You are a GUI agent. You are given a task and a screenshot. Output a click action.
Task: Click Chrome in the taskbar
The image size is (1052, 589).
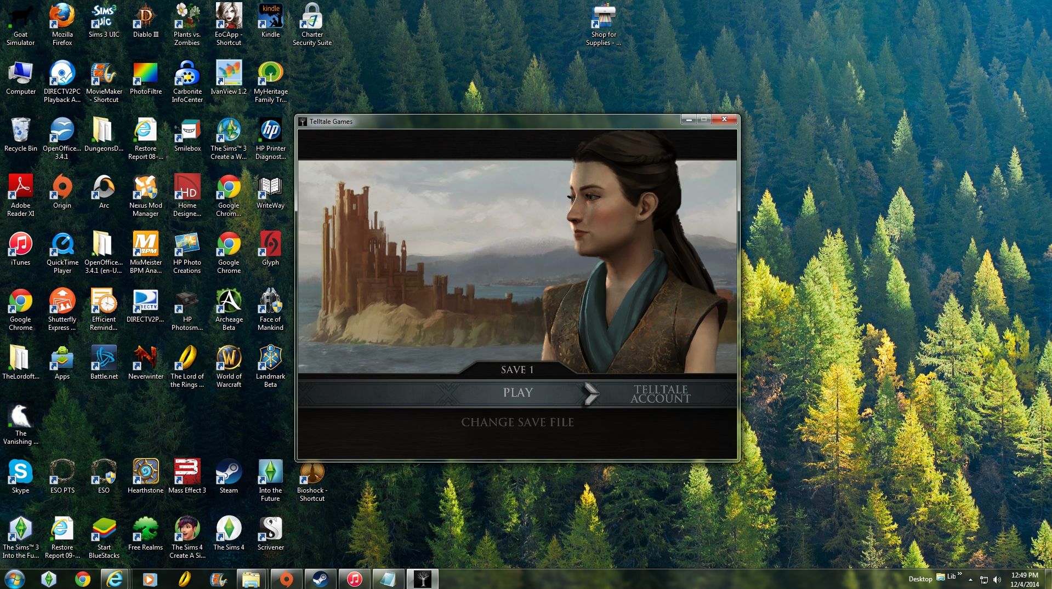click(83, 579)
